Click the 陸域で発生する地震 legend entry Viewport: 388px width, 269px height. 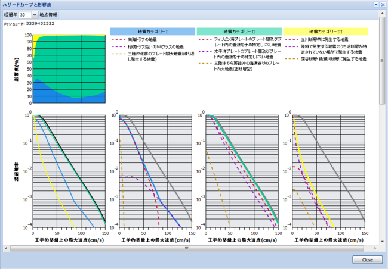pos(326,49)
